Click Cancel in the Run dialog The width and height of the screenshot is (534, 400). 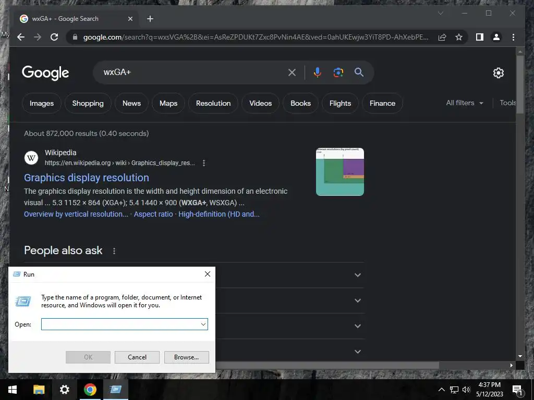[x=137, y=357]
